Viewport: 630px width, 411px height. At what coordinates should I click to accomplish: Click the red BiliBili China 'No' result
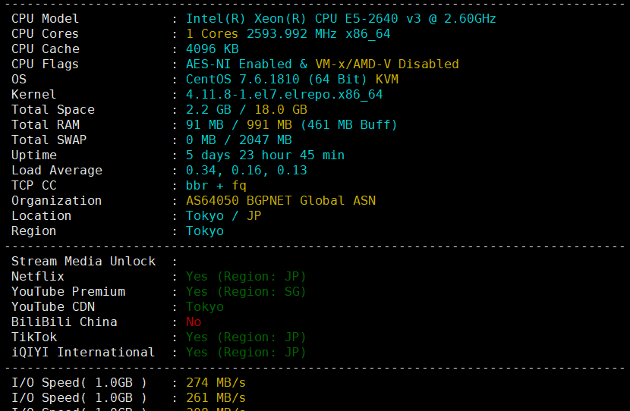tap(194, 322)
